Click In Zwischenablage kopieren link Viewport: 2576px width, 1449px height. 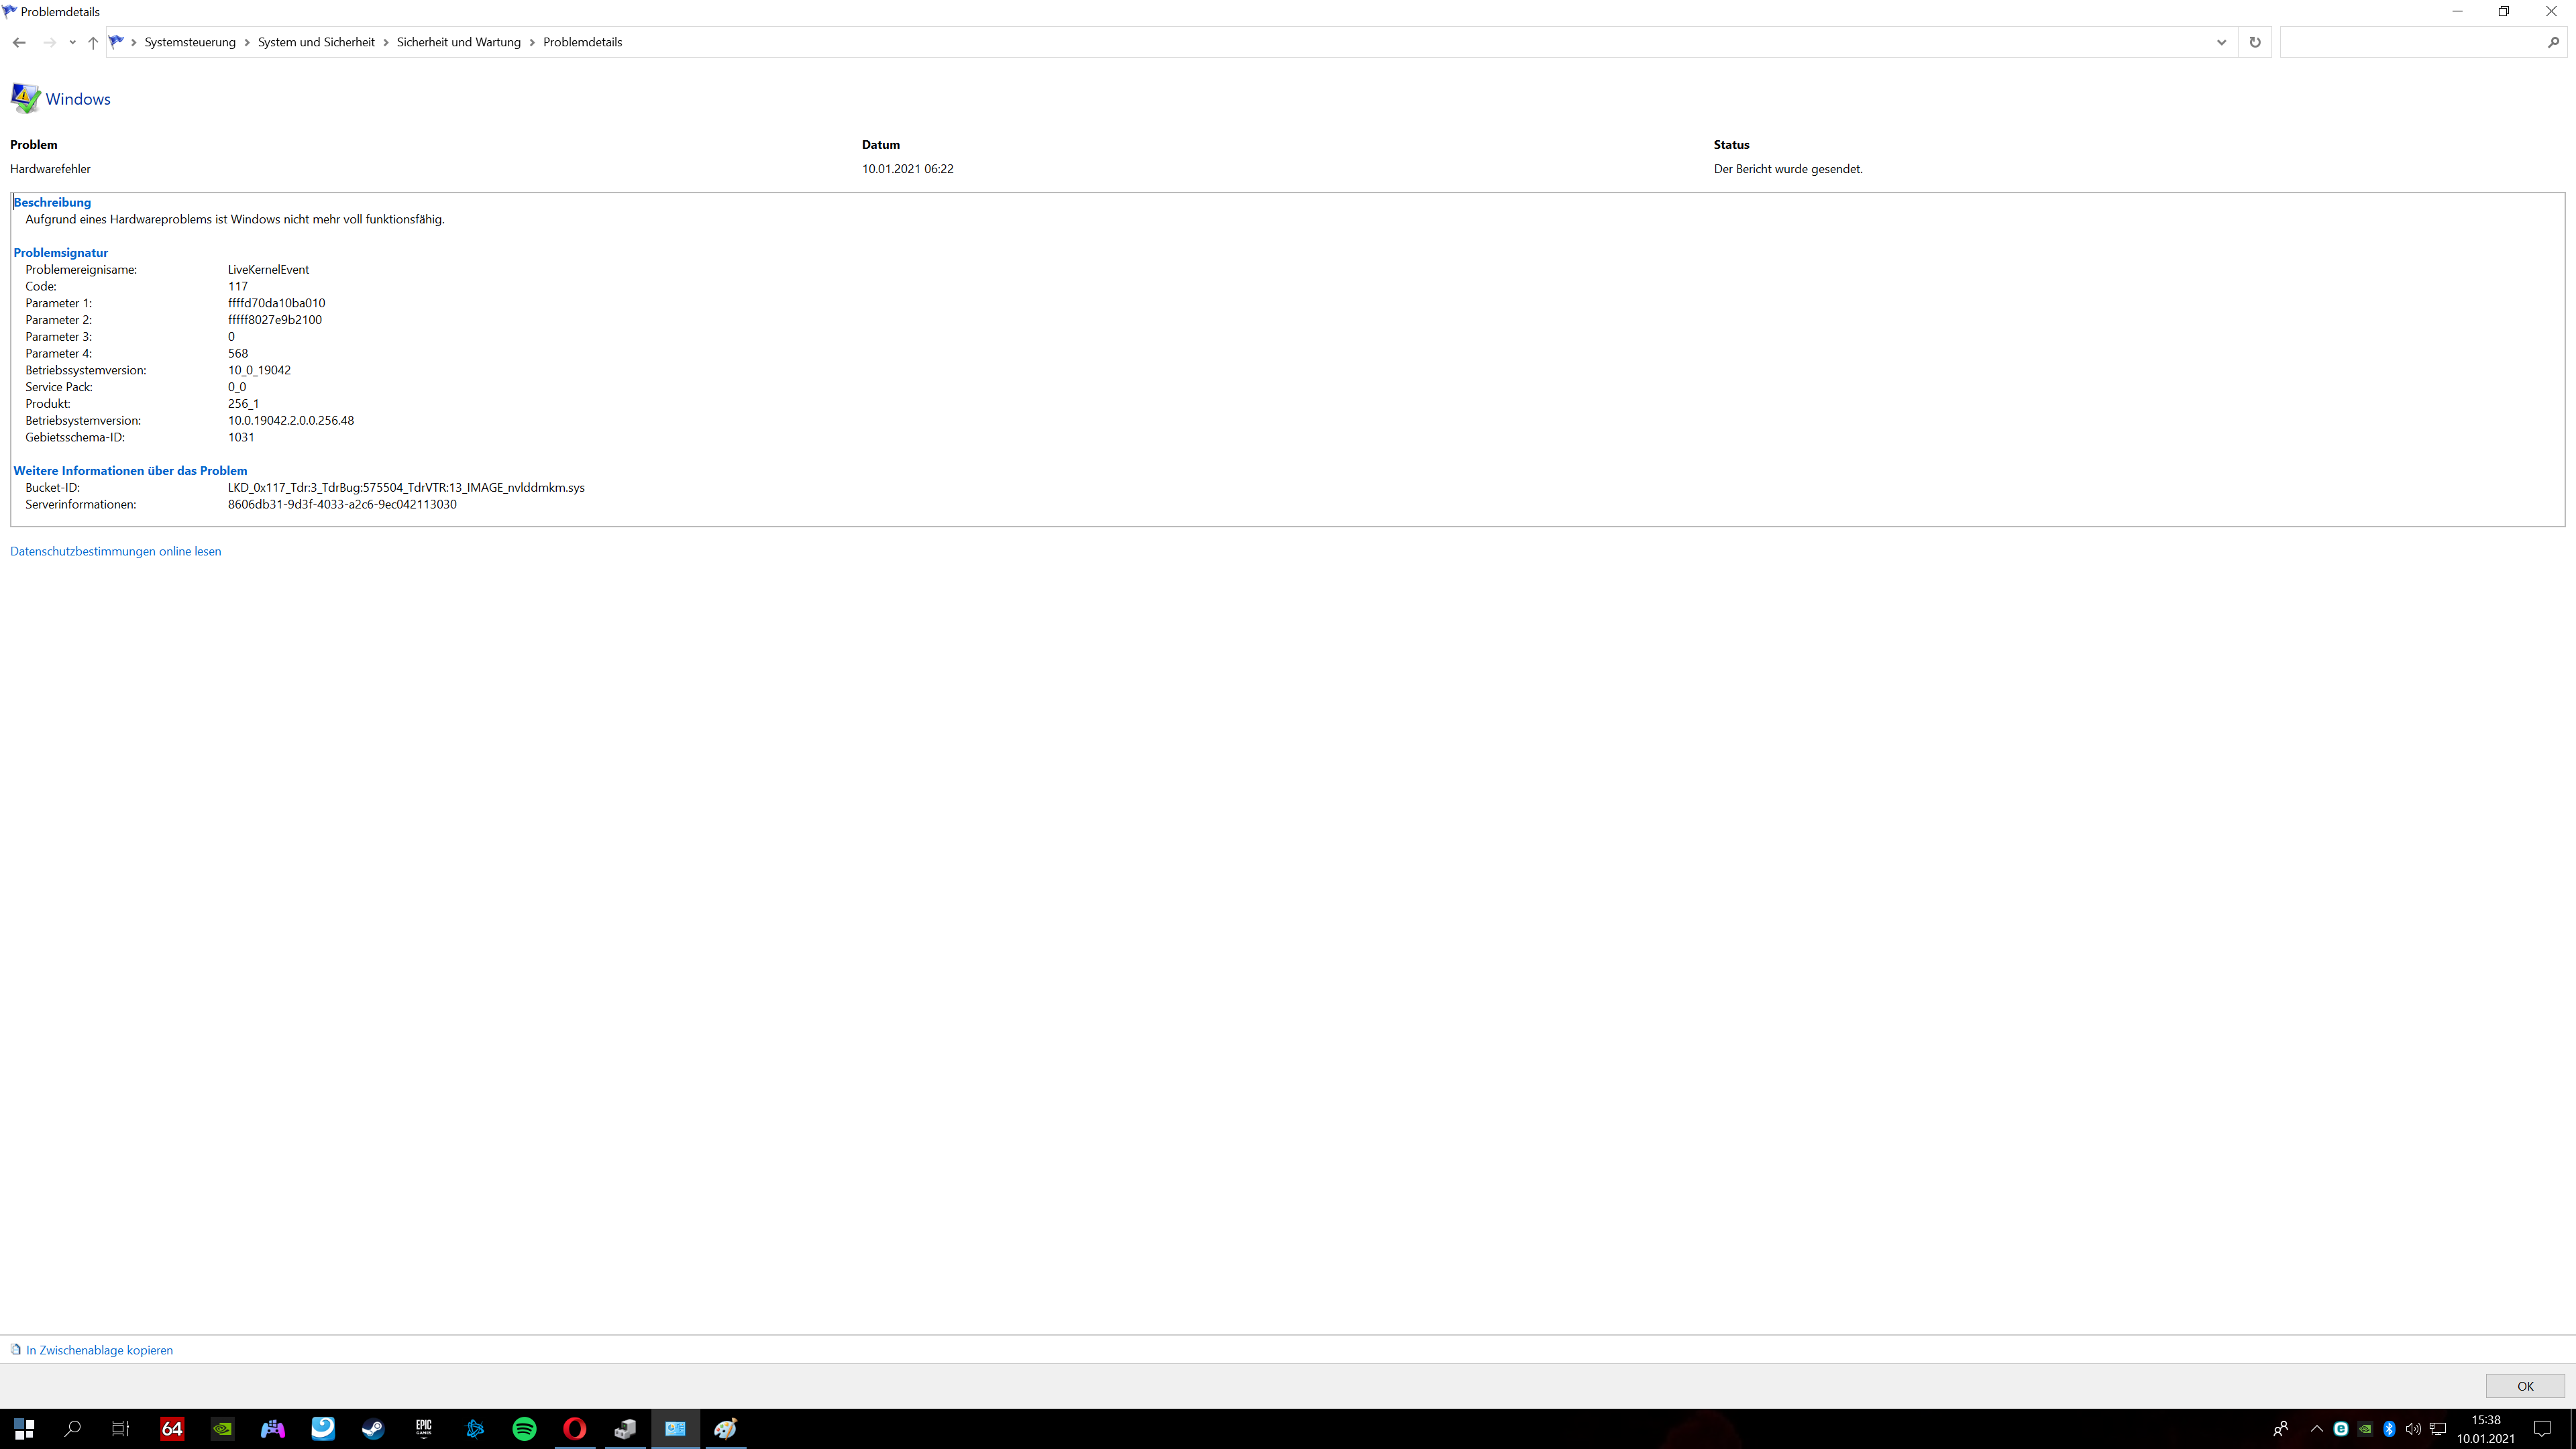coord(99,1350)
